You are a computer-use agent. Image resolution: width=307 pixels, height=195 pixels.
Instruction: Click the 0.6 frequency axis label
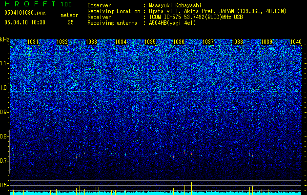tap(4, 185)
